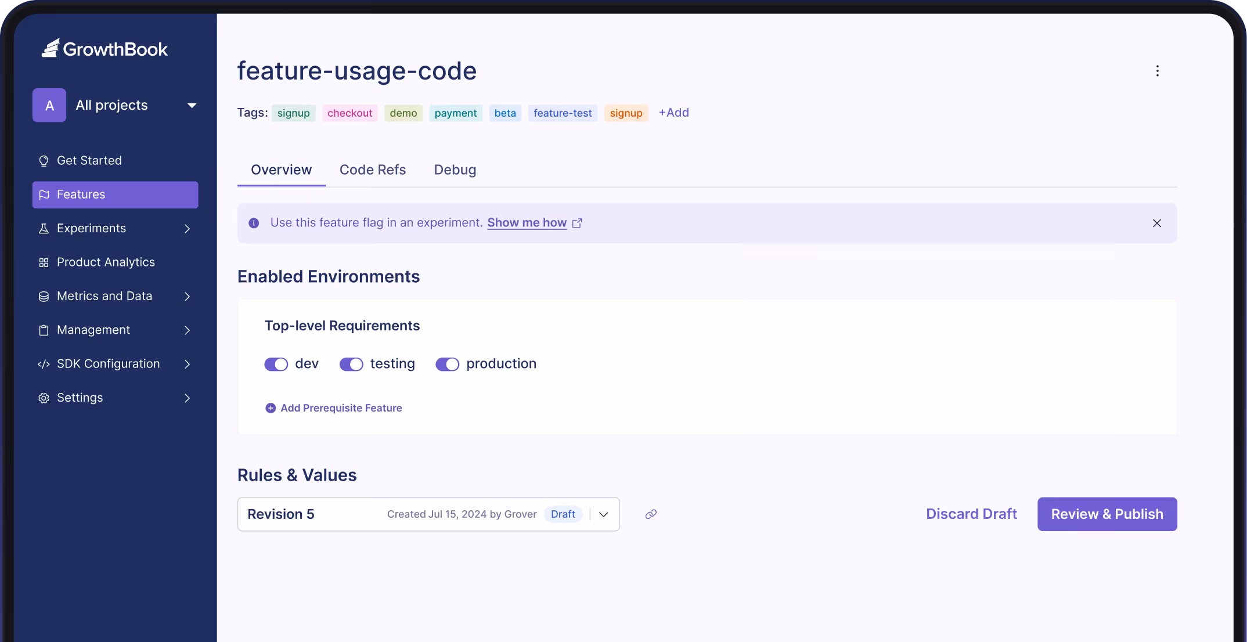Click the Rules & Values heading
The image size is (1247, 642).
[x=297, y=475]
